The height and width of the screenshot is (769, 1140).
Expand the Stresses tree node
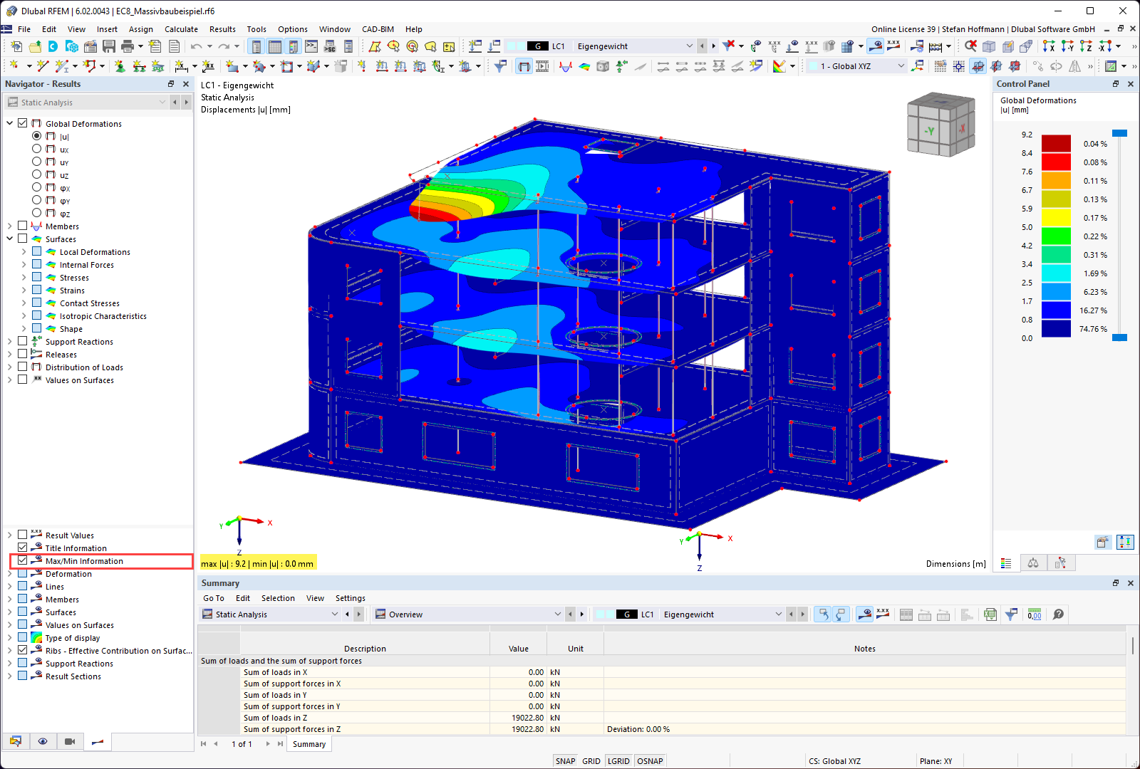(x=24, y=277)
